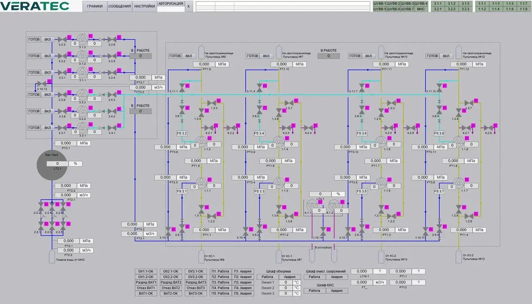Open the ШУВВ-6 tab

[394, 9]
